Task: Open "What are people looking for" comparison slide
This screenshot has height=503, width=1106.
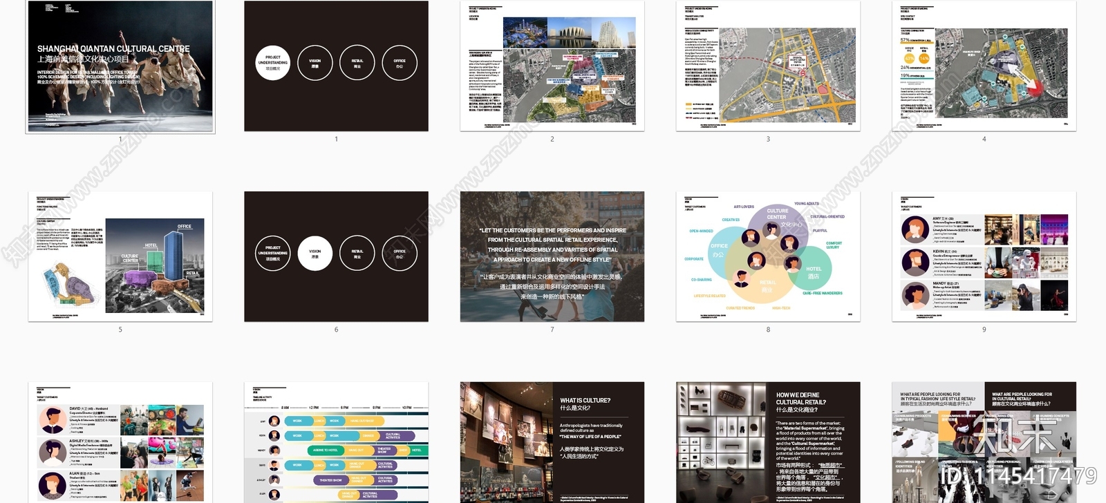Action: (984, 442)
